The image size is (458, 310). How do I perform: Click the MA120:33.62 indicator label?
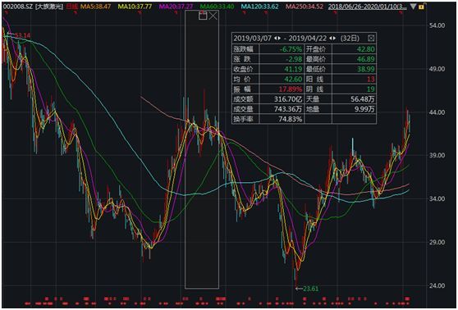[260, 6]
